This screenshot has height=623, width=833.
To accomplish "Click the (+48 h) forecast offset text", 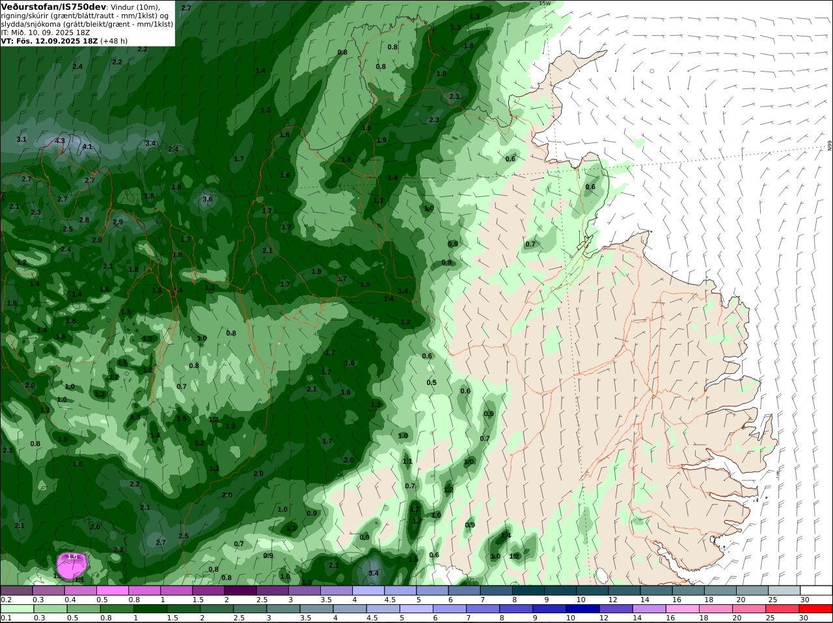I will (x=114, y=41).
